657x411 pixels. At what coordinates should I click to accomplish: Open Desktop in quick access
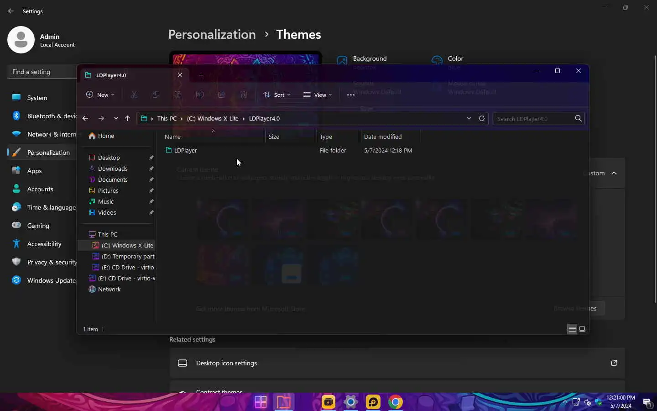click(x=109, y=158)
